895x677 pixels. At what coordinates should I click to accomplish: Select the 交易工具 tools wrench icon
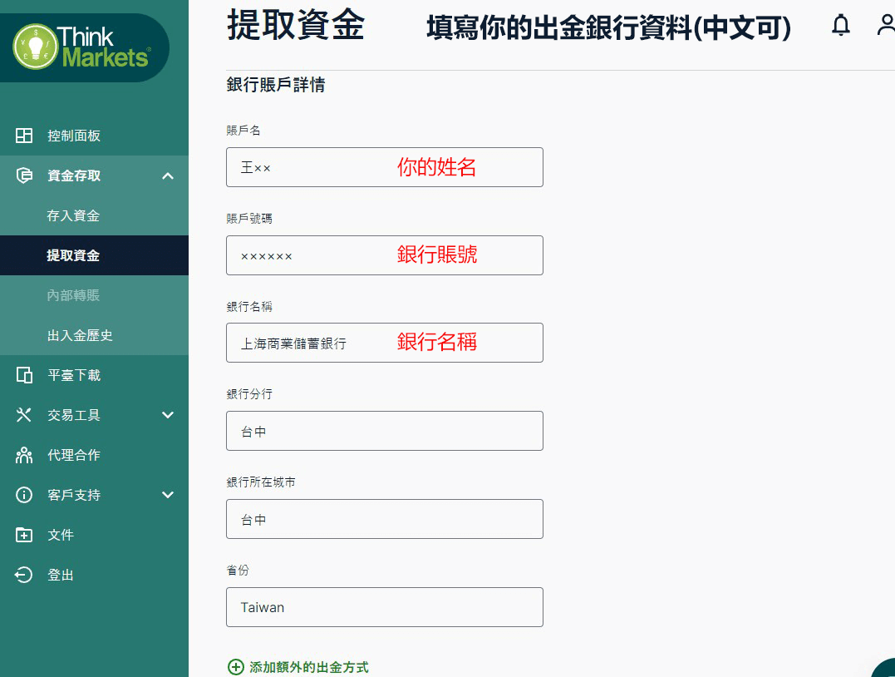24,415
